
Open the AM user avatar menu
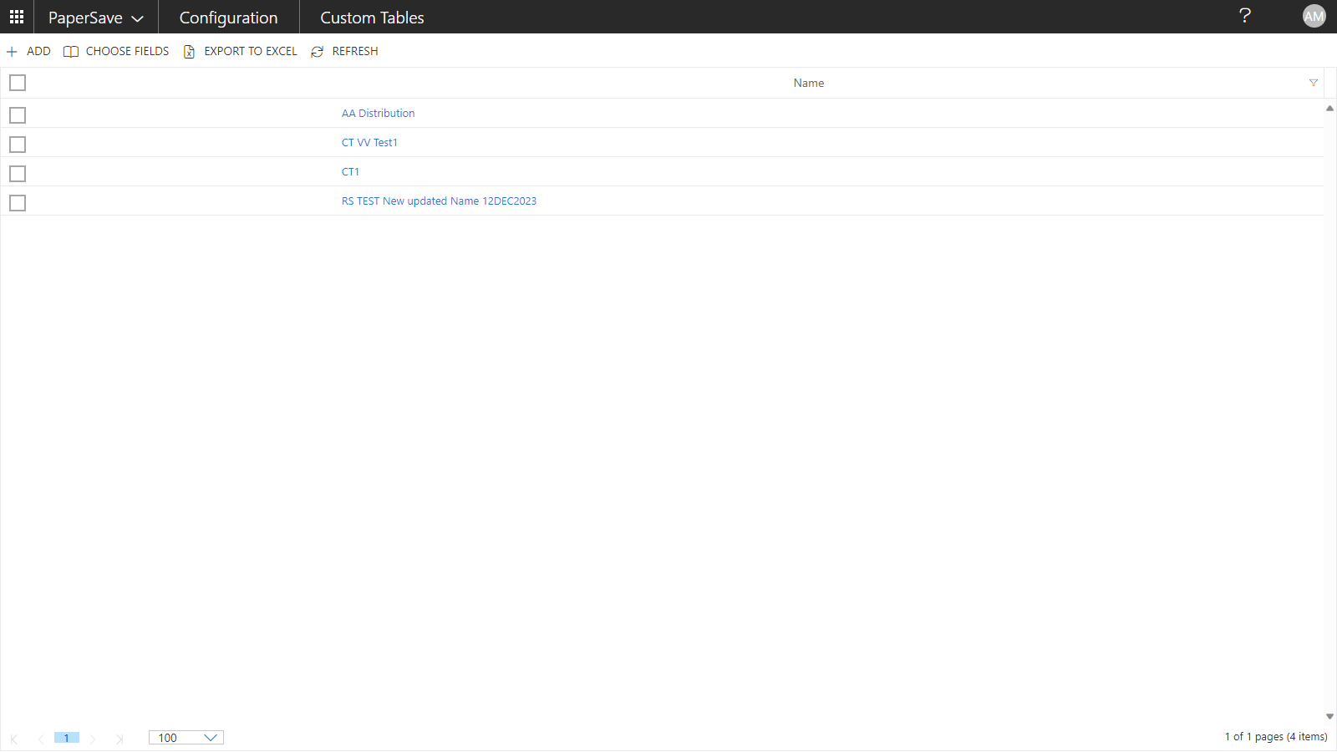1314,16
